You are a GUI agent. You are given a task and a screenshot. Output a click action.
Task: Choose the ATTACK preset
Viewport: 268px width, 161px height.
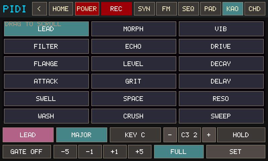click(x=46, y=81)
